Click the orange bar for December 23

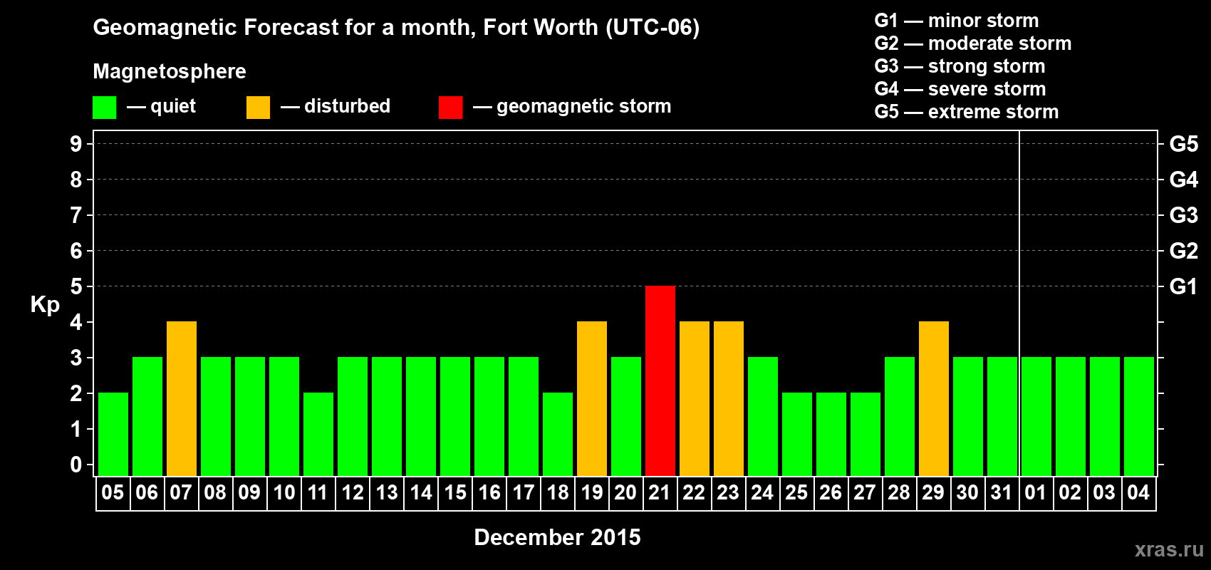click(729, 398)
